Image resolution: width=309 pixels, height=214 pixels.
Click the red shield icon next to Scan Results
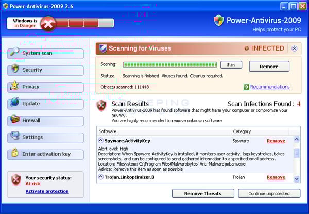pos(101,106)
